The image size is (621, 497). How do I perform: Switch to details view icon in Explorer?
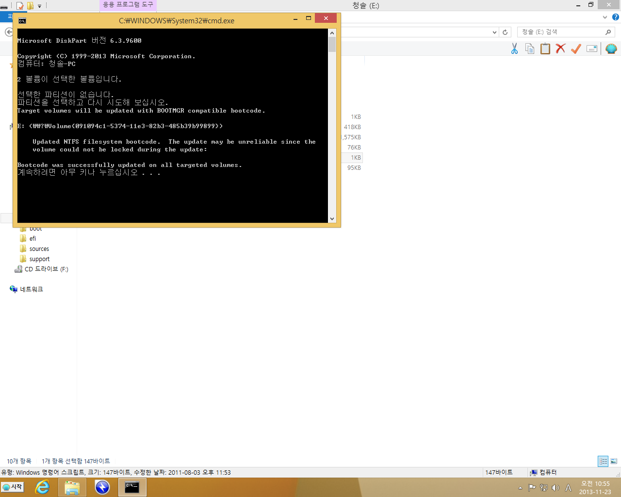(x=603, y=462)
